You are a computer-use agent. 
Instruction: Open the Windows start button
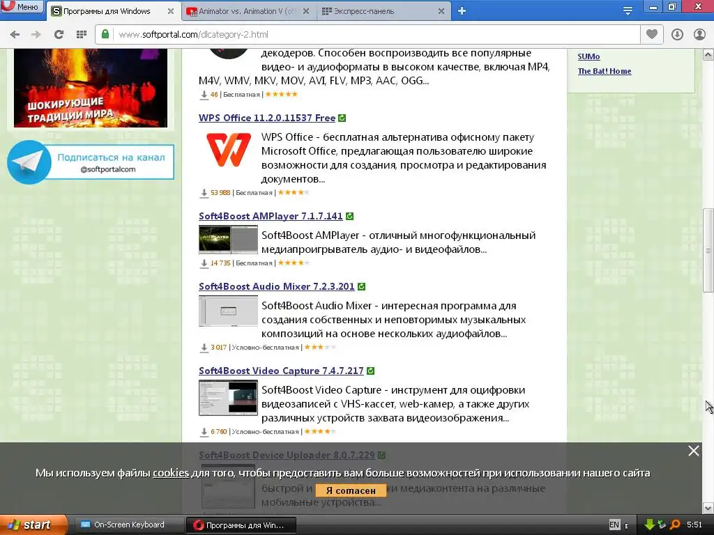click(33, 525)
